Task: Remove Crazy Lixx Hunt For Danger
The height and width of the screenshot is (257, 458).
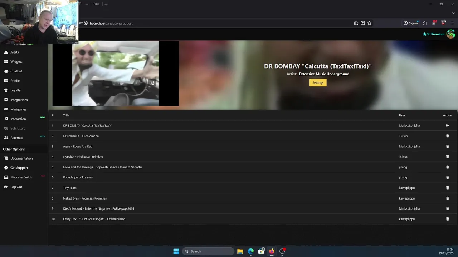Action: tap(447, 219)
